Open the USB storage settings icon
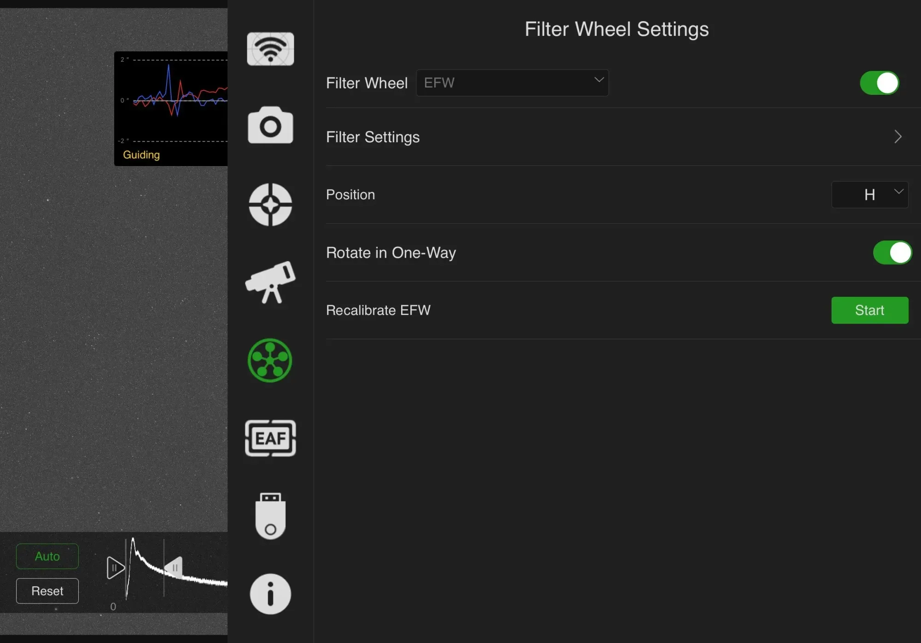Image resolution: width=921 pixels, height=643 pixels. coord(270,516)
